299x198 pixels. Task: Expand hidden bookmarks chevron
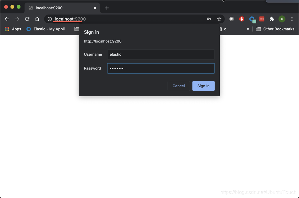(x=248, y=29)
